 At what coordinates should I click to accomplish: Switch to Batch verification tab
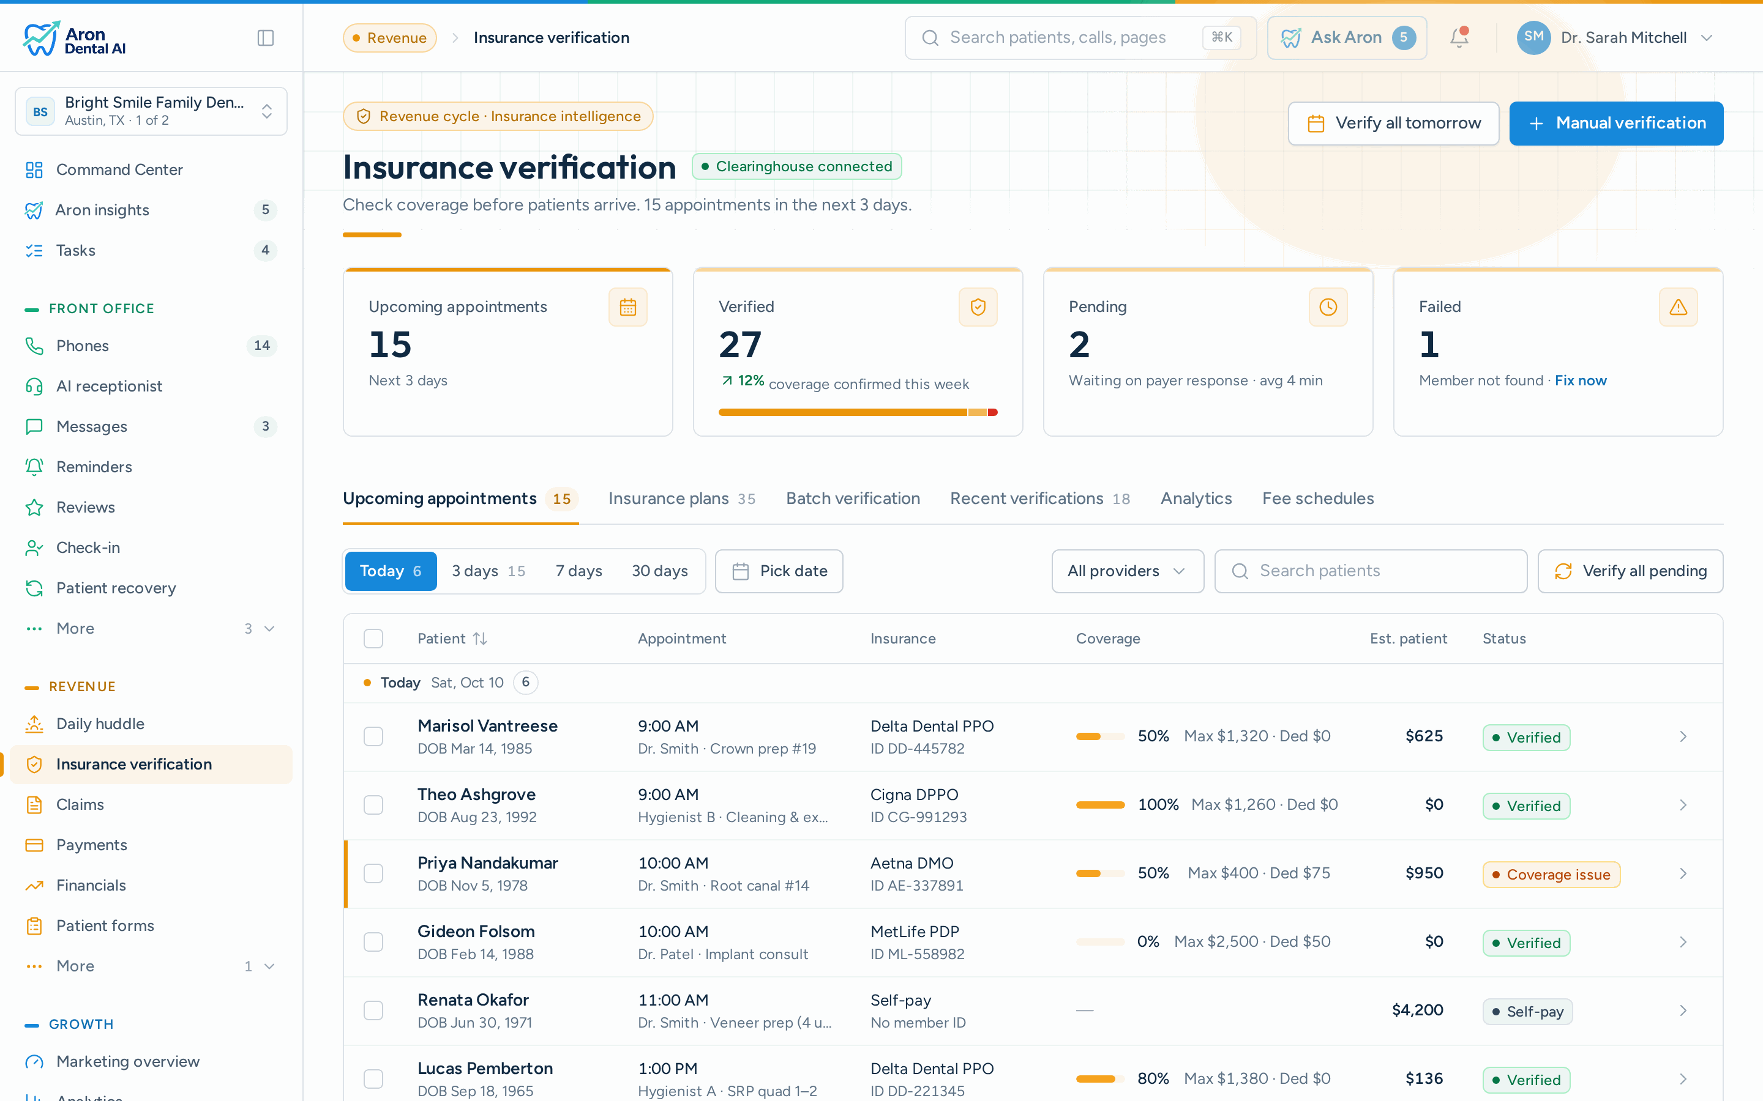coord(852,499)
